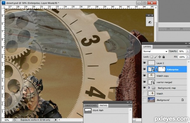Hide the Background, map group
190x123 pixels.
[144, 87]
